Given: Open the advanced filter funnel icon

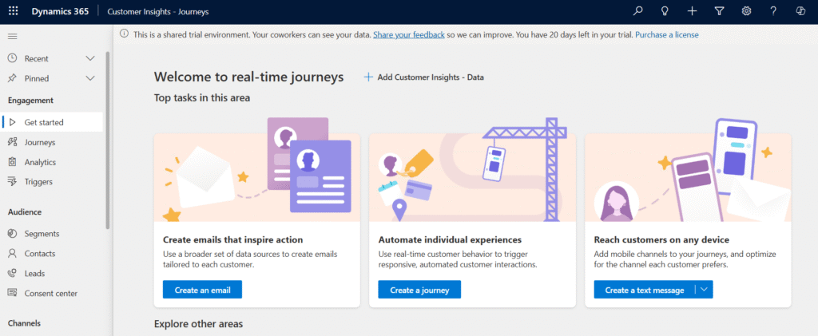Looking at the screenshot, I should click(719, 11).
